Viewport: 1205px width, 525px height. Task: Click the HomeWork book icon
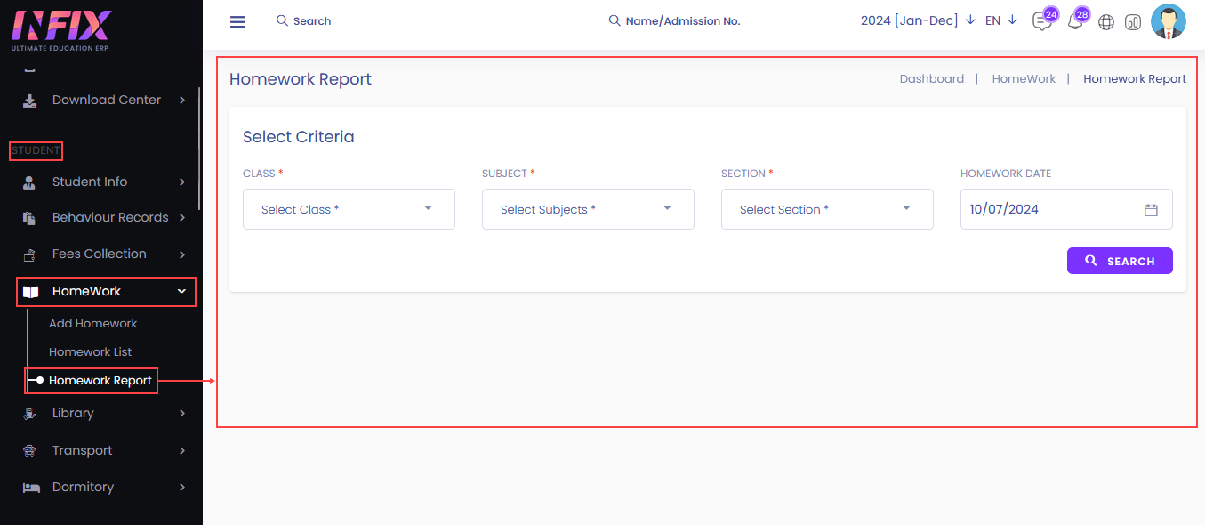(x=30, y=292)
